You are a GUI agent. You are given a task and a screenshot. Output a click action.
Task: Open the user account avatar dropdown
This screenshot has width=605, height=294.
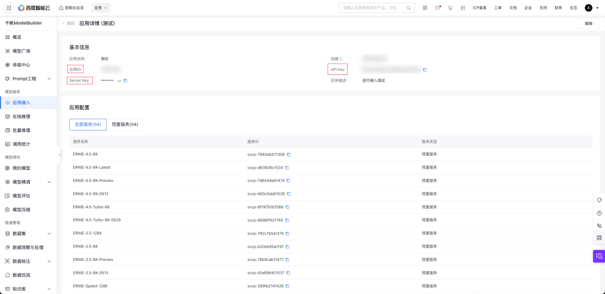coord(591,8)
